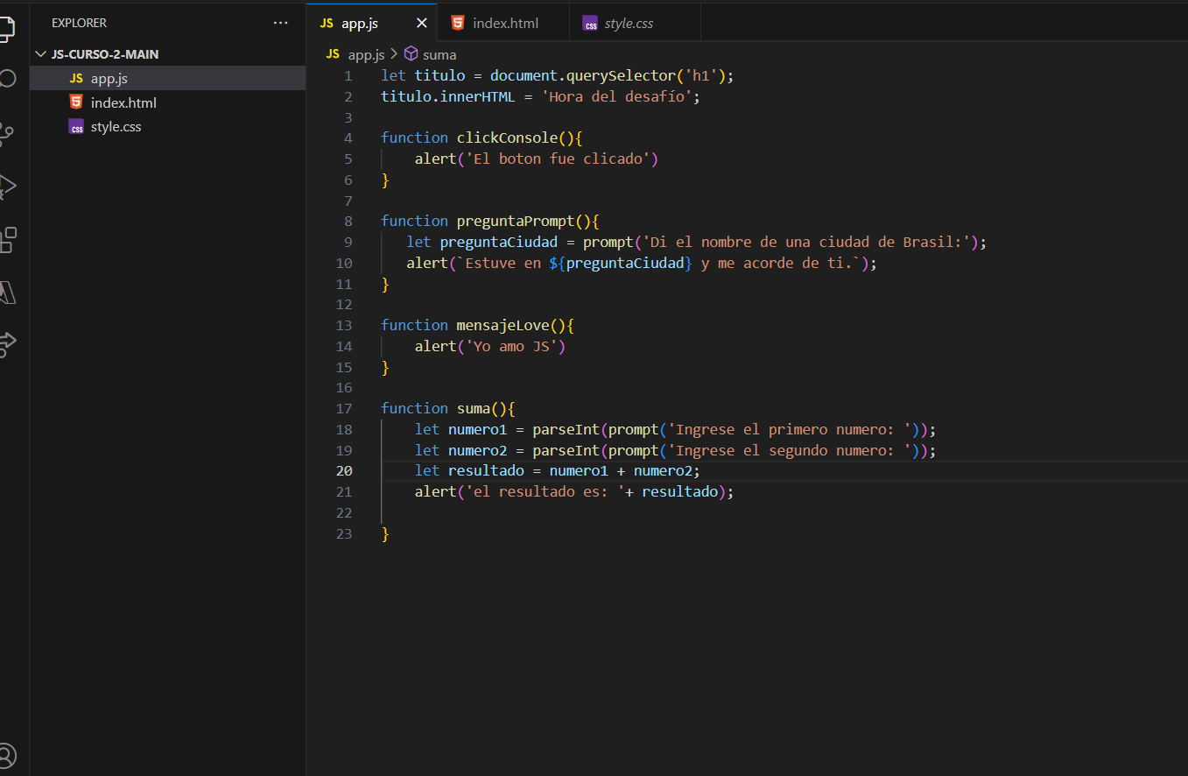This screenshot has height=776, width=1188.
Task: Click line number 23 in the gutter
Action: click(344, 533)
